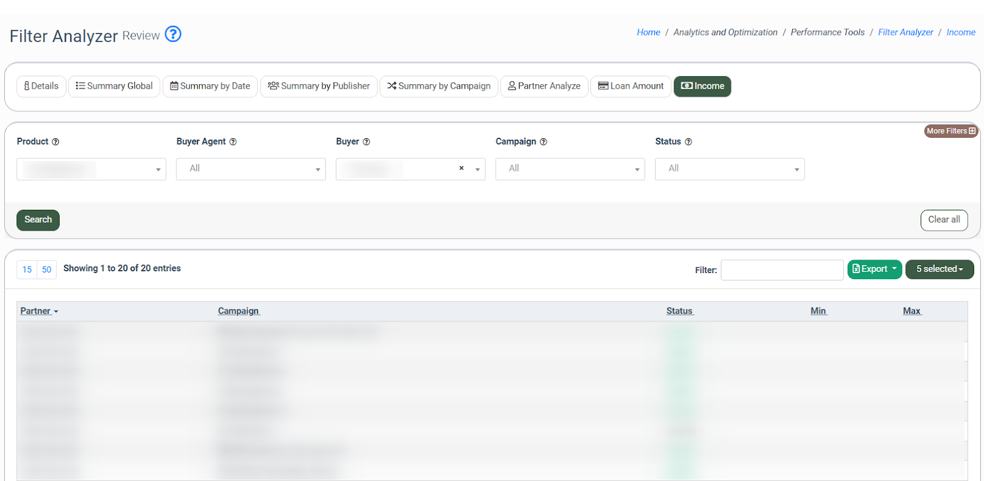Image resolution: width=984 pixels, height=481 pixels.
Task: Click the help question mark beside Filter Analyzer
Action: point(173,34)
